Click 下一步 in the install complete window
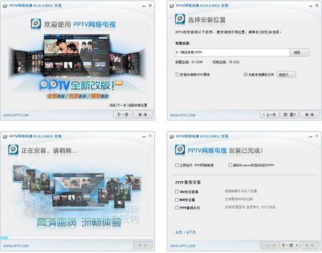322x253 pixels. pos(289,245)
